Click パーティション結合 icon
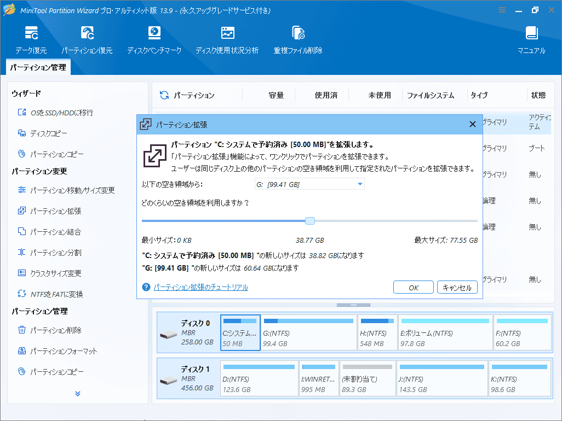This screenshot has width=562, height=421. click(x=22, y=231)
